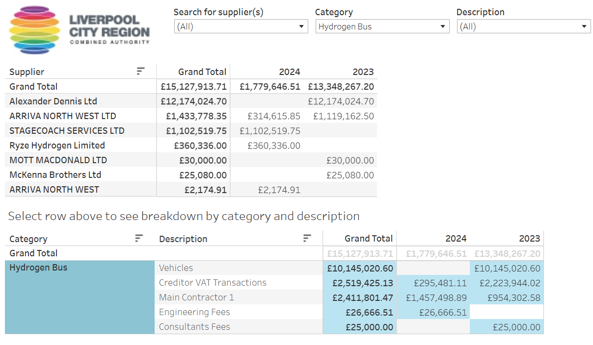The image size is (593, 345).
Task: Open the Category filter showing Hydrogen Bus
Action: coord(382,26)
